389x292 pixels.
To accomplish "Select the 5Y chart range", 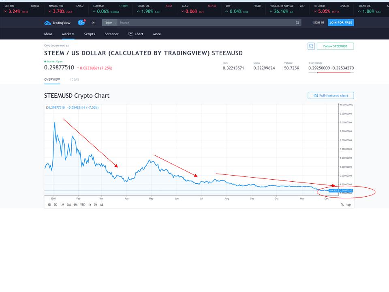I will point(96,204).
